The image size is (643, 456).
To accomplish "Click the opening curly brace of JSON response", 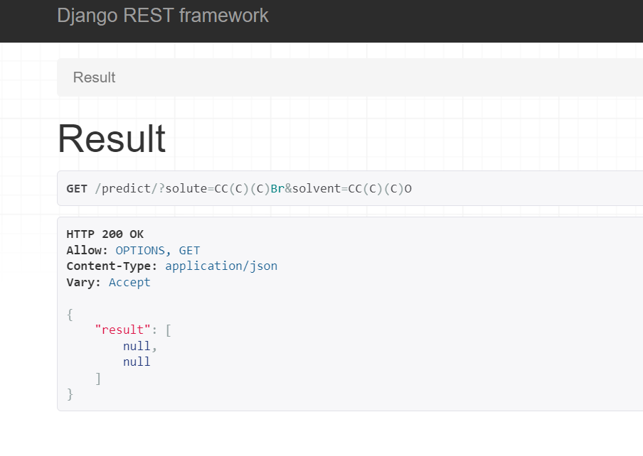I will tap(70, 314).
